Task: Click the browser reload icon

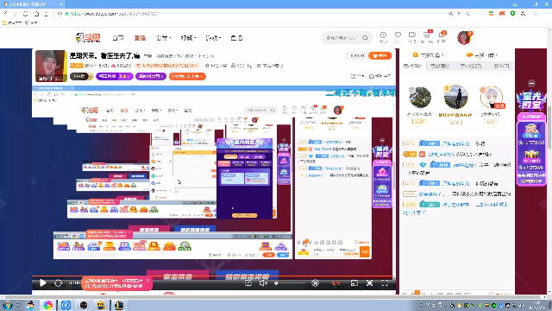Action: click(25, 14)
